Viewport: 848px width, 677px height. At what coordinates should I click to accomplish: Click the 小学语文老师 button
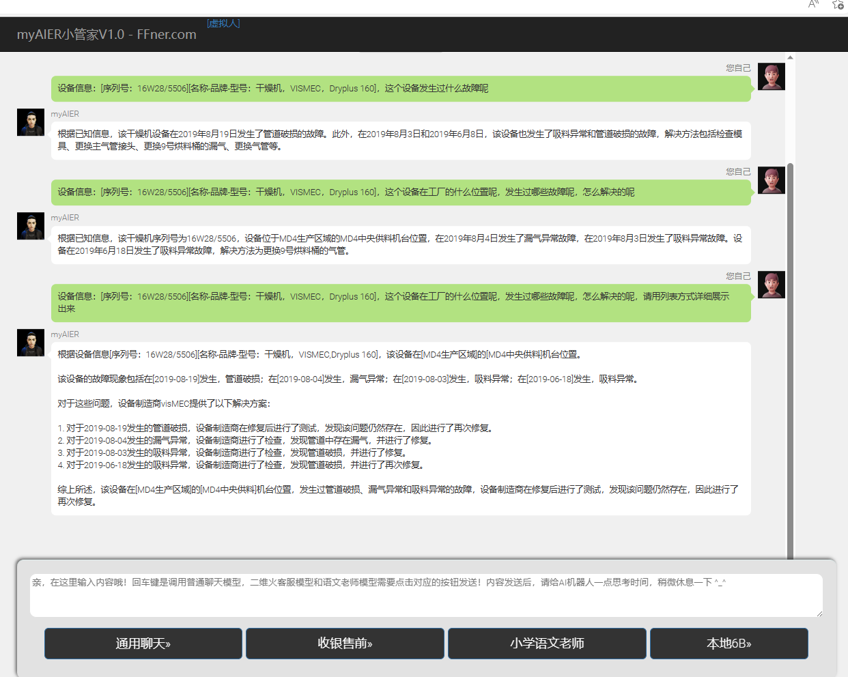click(x=547, y=644)
